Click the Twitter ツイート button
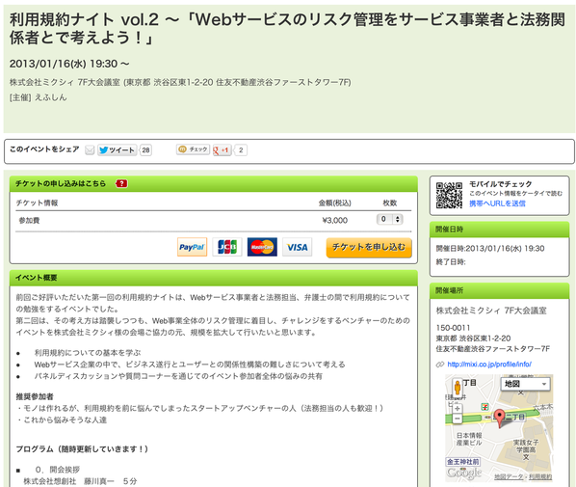 point(117,150)
